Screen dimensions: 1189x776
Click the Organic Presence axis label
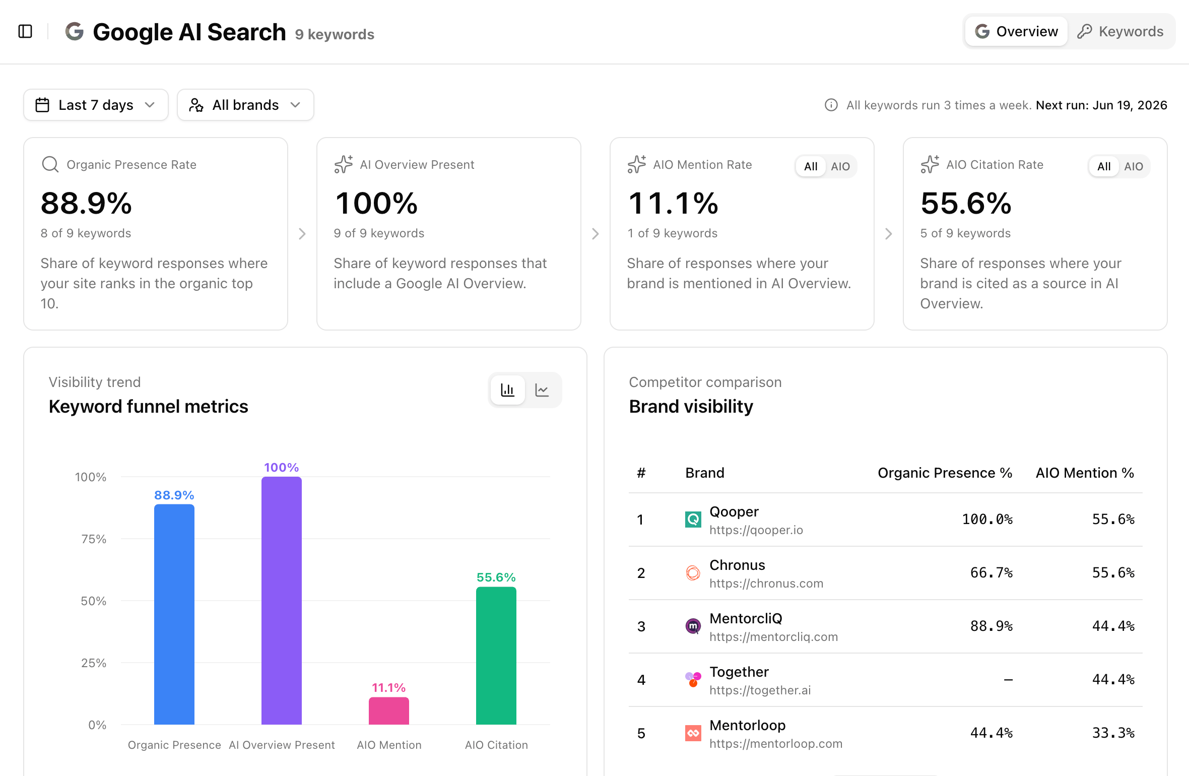(174, 745)
